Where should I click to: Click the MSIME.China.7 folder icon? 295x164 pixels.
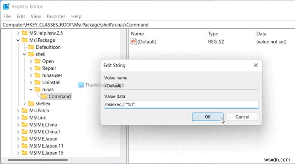pos(24,132)
